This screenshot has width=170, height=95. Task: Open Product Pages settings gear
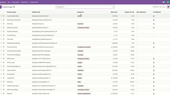pyautogui.click(x=14, y=7)
